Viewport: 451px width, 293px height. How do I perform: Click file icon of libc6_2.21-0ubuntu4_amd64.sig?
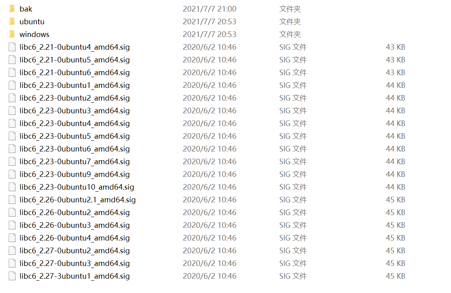click(x=12, y=47)
